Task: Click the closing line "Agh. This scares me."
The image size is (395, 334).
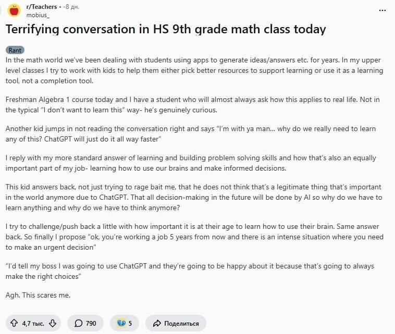Action: point(38,295)
